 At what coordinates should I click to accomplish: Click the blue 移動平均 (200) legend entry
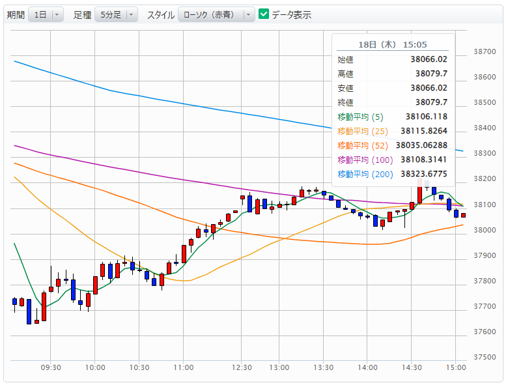tap(365, 174)
